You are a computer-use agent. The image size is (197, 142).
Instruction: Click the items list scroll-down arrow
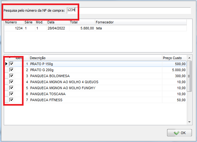point(189,122)
